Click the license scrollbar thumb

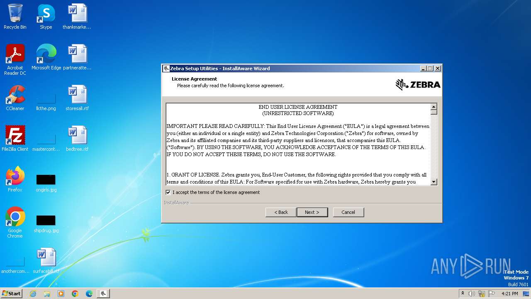click(x=434, y=112)
